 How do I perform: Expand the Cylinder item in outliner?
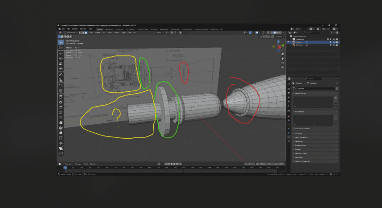coord(291,42)
